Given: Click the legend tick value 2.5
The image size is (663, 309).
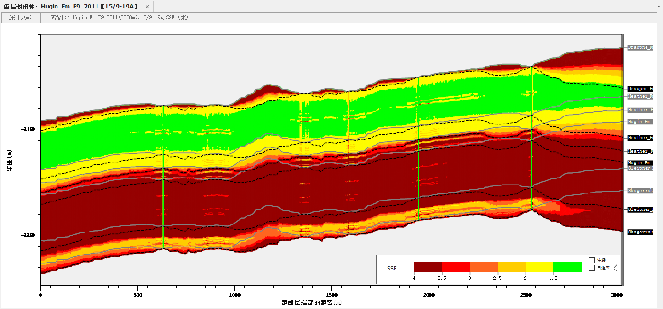Looking at the screenshot, I should coord(497,278).
